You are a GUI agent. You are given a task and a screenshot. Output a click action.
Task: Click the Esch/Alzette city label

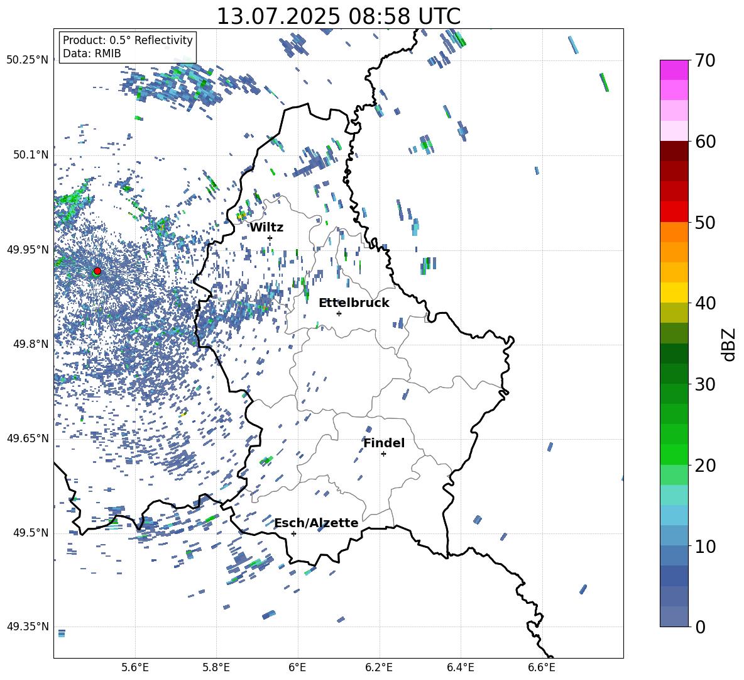coord(317,523)
